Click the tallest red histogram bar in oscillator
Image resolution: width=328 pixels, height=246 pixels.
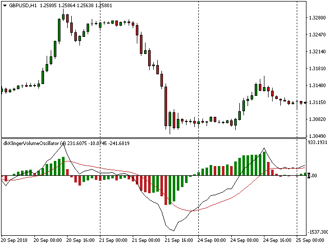pos(166,190)
